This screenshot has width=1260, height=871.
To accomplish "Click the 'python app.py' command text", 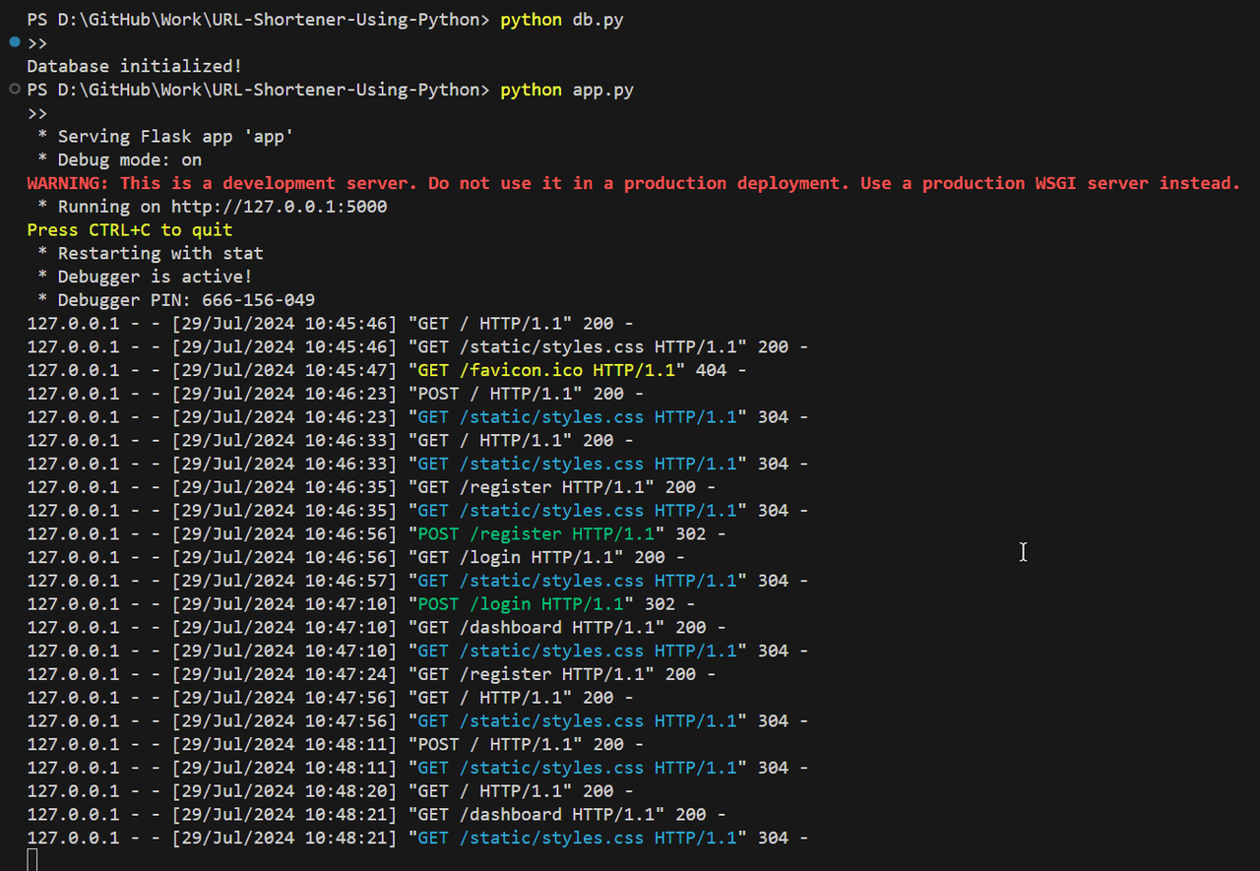I will [x=567, y=90].
